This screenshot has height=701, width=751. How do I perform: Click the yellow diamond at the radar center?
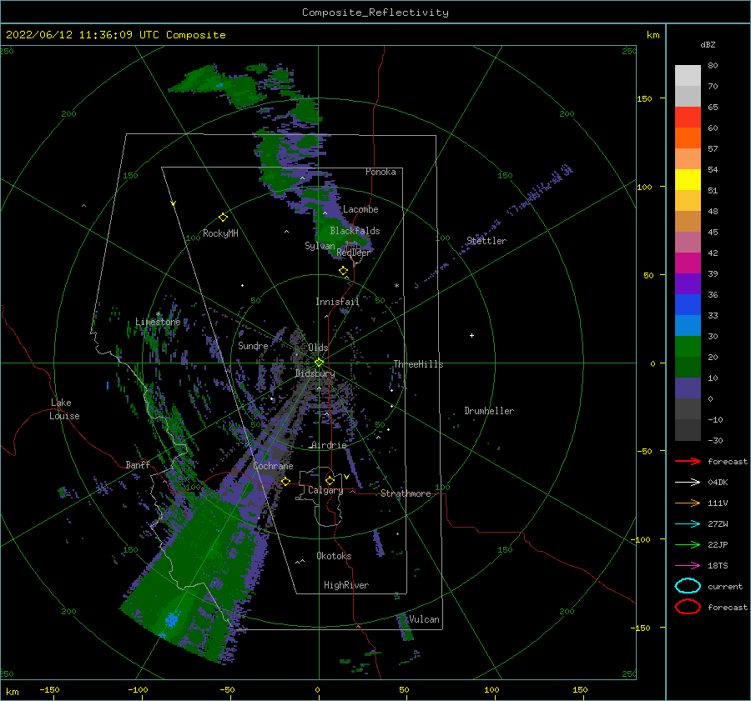319,363
